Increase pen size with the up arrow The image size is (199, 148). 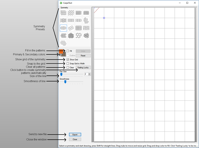pyautogui.click(x=90, y=73)
